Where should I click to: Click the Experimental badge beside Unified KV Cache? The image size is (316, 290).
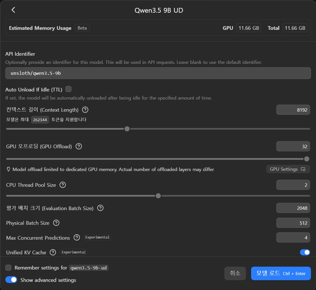[74, 252]
